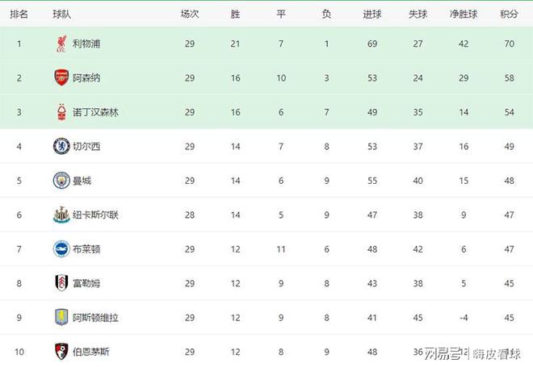
Task: Sort by the 积分 points column header
Action: [509, 14]
